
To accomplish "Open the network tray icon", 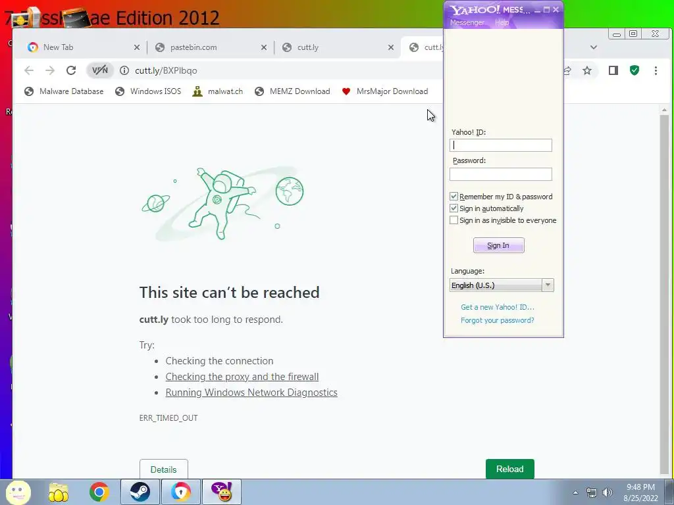I will (x=592, y=493).
